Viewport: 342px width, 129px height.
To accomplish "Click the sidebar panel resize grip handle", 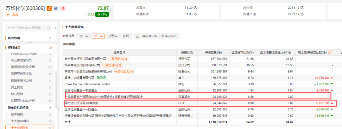I will pyautogui.click(x=58, y=109).
